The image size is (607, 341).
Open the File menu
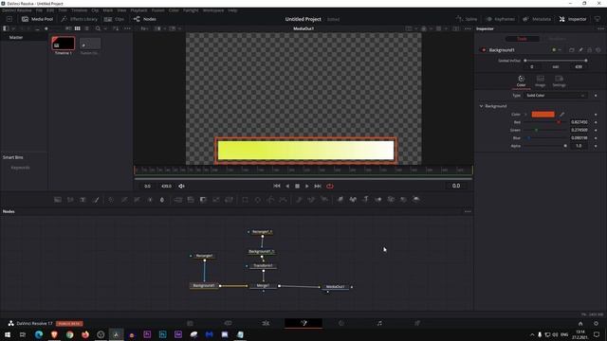[x=39, y=10]
